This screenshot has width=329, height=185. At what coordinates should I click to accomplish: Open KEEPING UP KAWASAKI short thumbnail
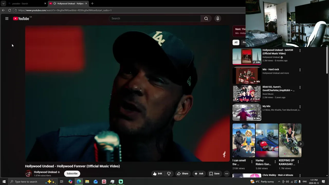[290, 140]
